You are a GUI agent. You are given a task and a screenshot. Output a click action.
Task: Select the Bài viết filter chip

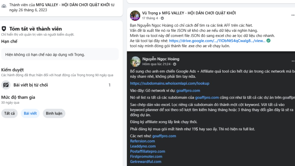pyautogui.click(x=30, y=113)
